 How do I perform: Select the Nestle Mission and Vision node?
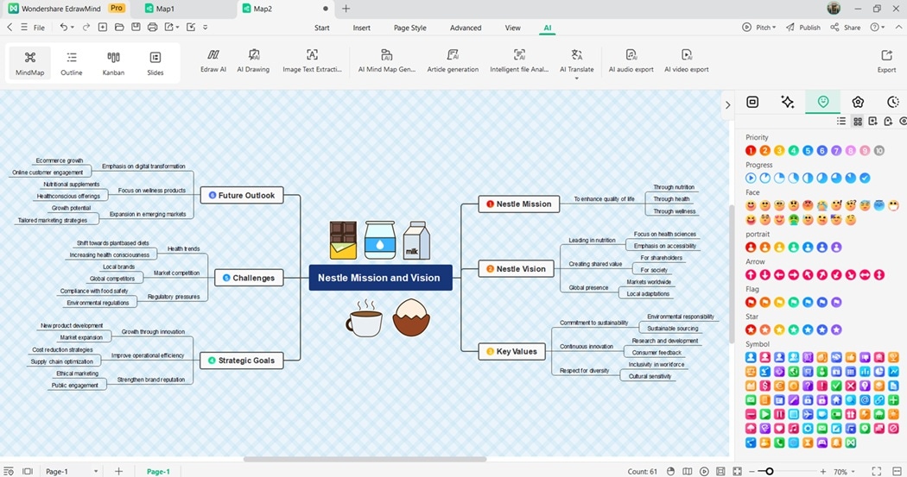point(380,278)
